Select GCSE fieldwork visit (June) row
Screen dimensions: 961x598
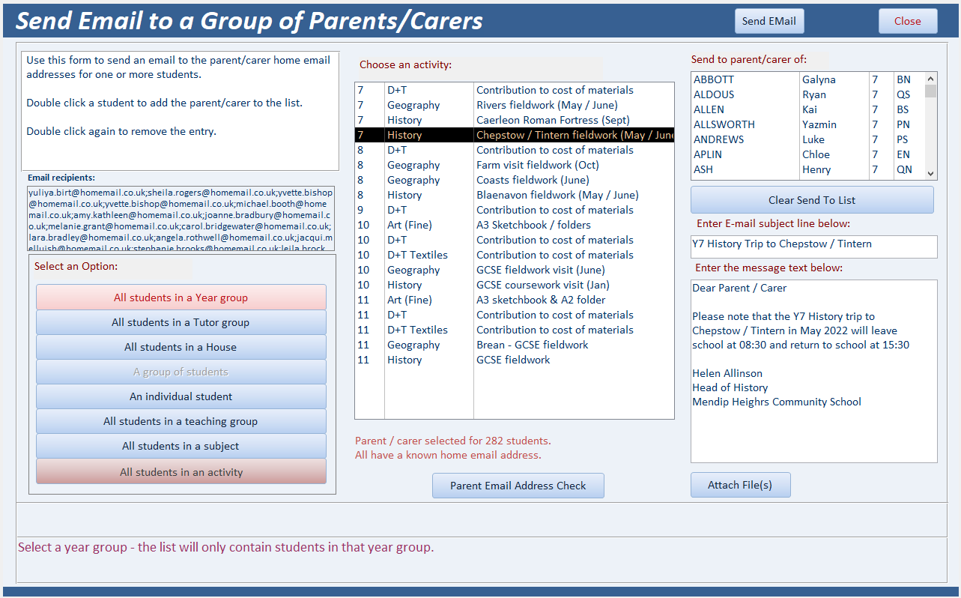coord(515,270)
